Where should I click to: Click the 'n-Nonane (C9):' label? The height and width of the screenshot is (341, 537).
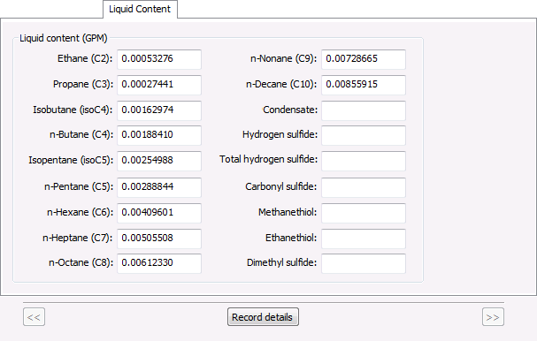click(x=284, y=58)
